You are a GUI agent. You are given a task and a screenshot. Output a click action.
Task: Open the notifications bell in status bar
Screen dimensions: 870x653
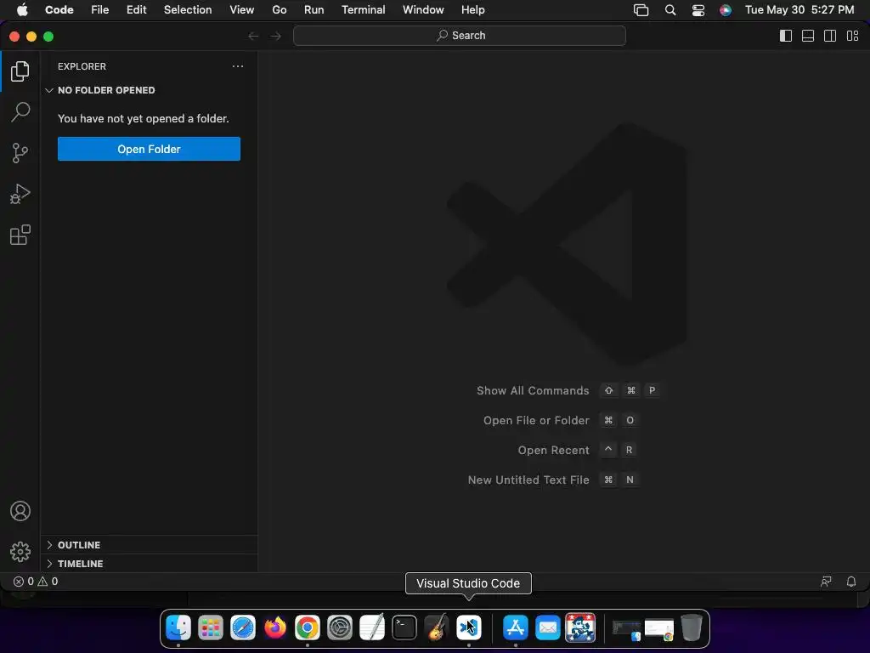851,582
